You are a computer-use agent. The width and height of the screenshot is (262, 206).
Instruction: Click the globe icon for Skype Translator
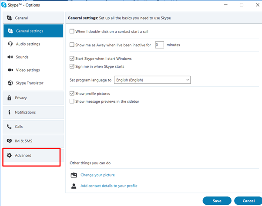point(10,83)
